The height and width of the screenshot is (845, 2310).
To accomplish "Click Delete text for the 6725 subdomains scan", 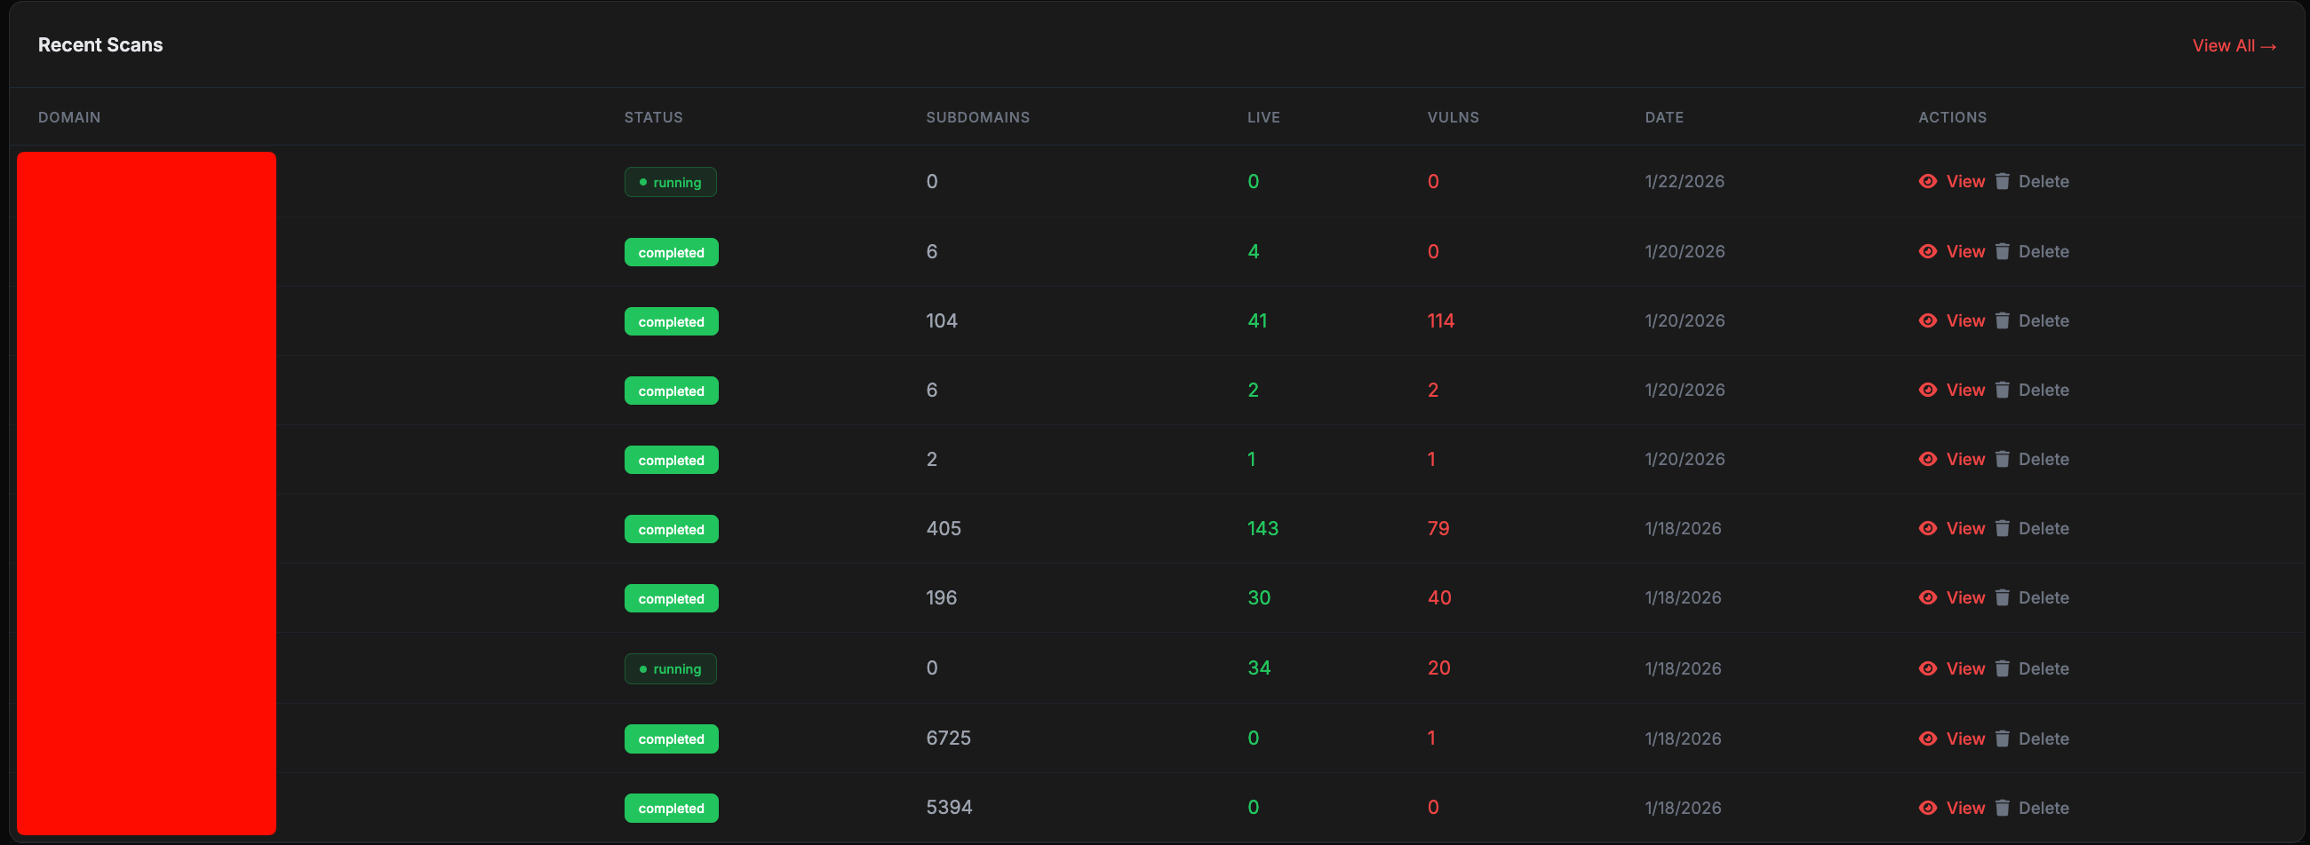I will pos(2043,738).
